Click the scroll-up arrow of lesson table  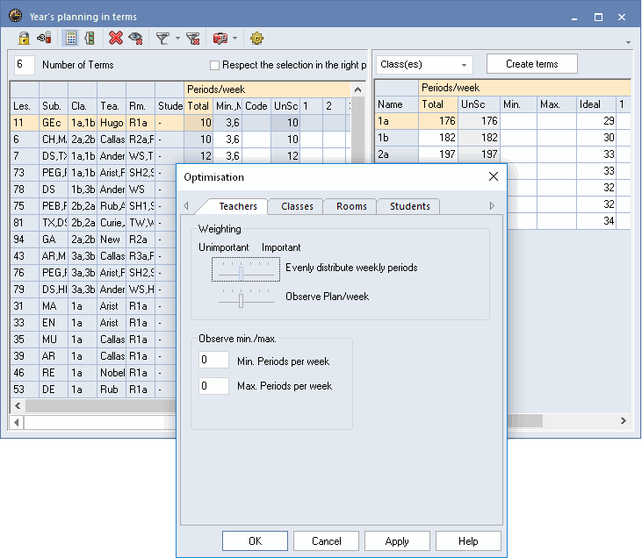(357, 89)
